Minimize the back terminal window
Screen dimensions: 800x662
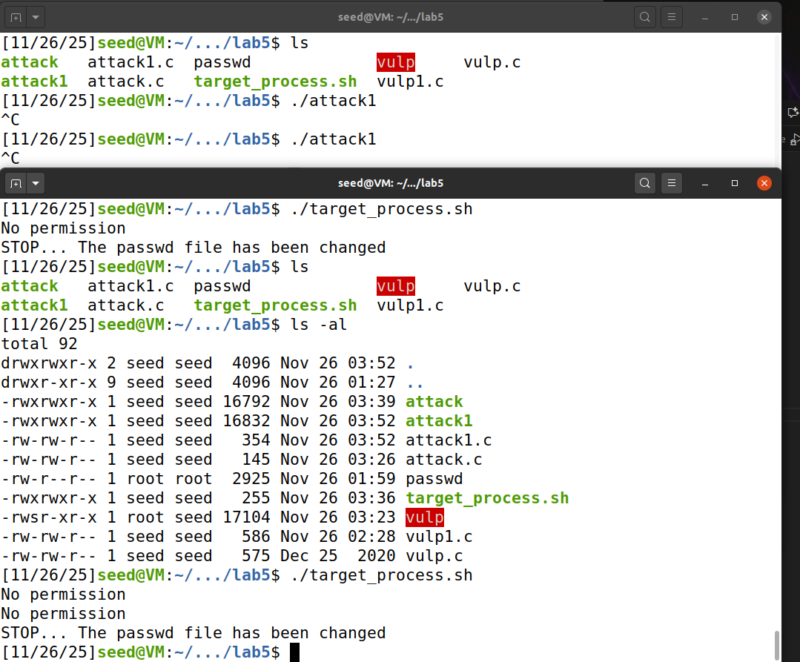(x=705, y=17)
